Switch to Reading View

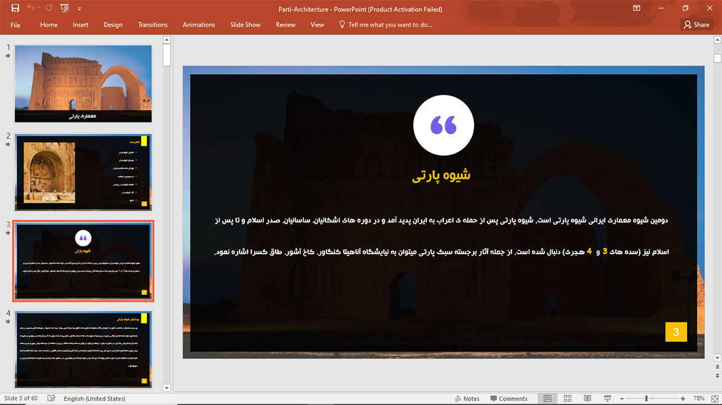coord(588,398)
